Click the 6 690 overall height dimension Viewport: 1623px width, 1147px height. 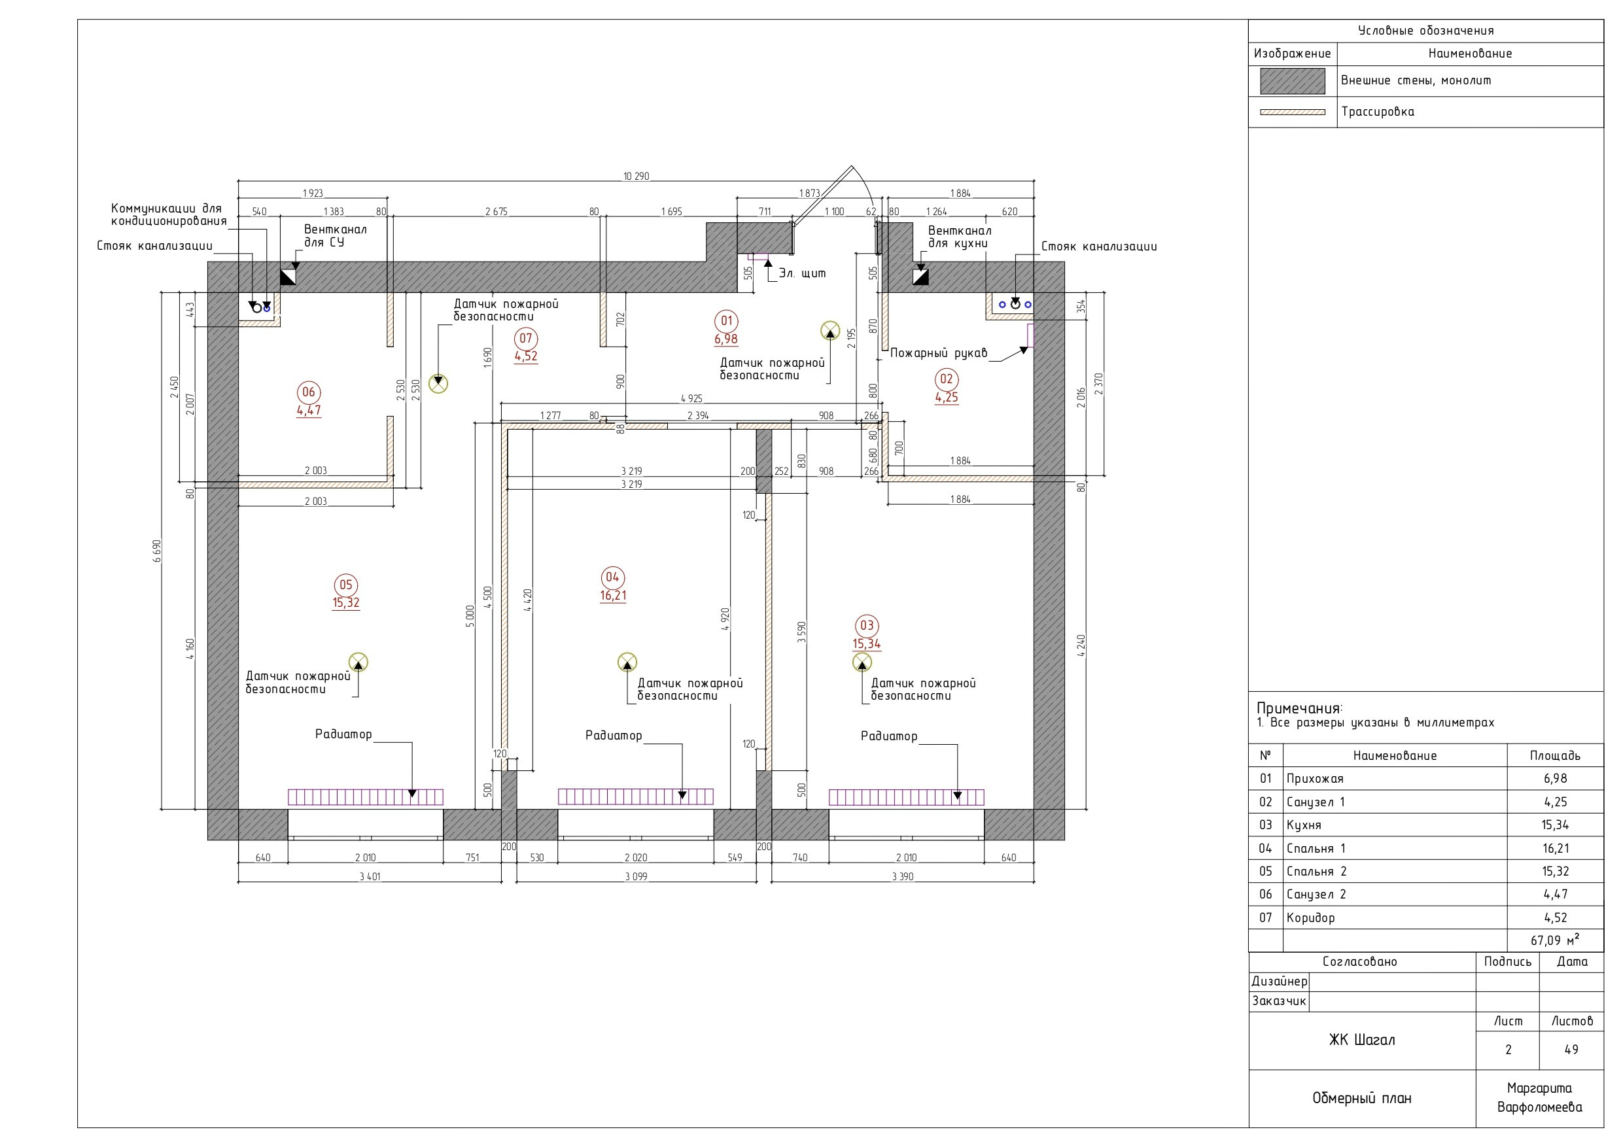pyautogui.click(x=157, y=551)
